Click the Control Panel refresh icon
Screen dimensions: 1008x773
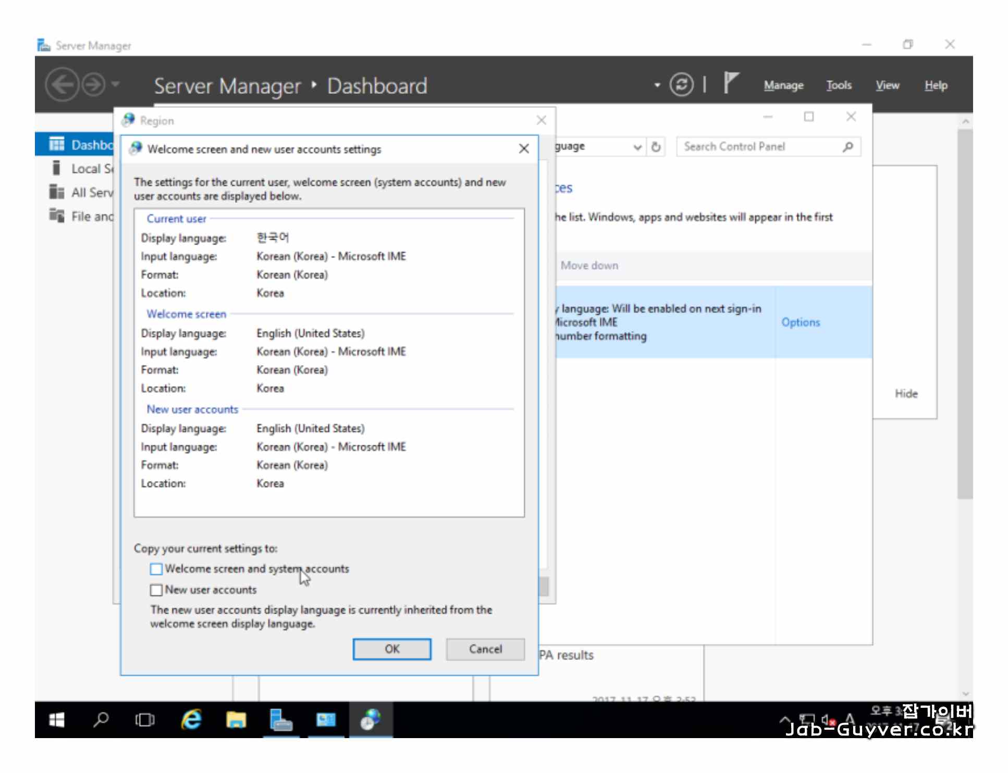pos(656,147)
